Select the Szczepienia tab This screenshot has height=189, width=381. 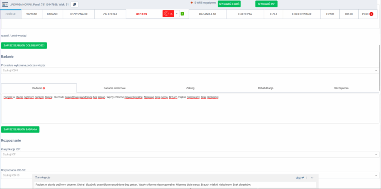coord(341,88)
